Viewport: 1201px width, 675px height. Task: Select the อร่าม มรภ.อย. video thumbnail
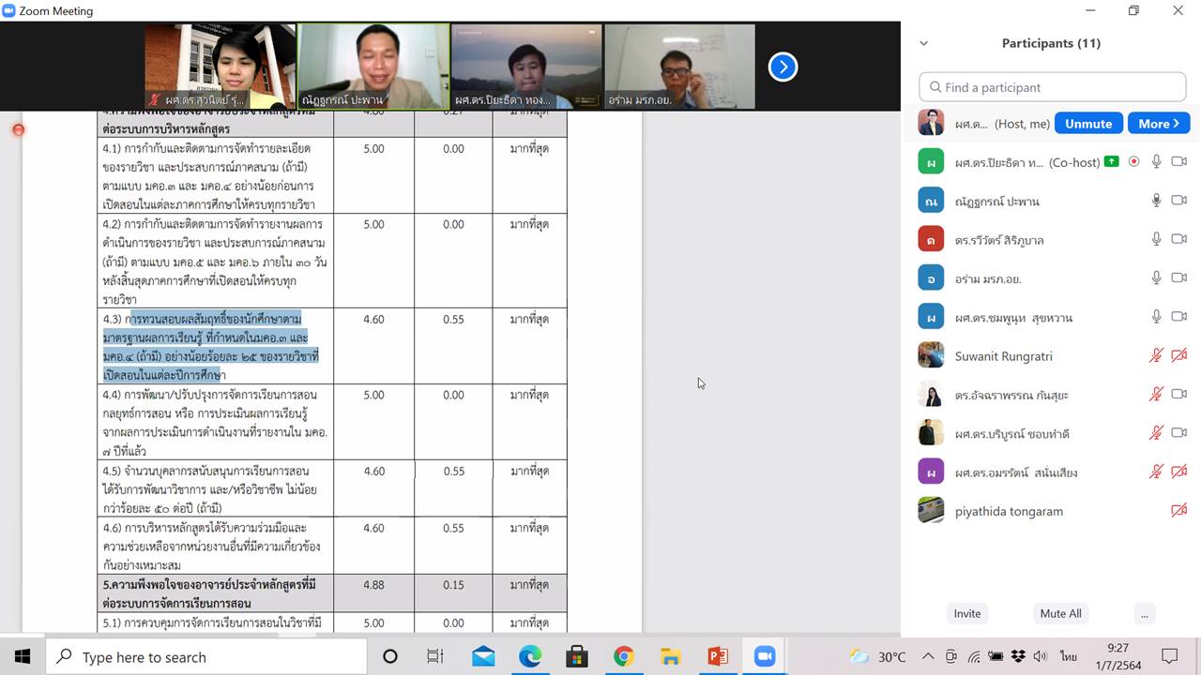tap(679, 67)
